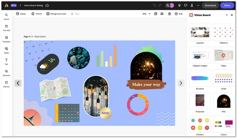Click the Vision Board panel title
The width and height of the screenshot is (237, 138).
[x=202, y=15]
